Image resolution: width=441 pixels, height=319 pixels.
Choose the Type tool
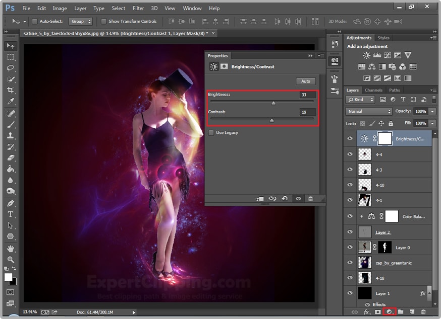11,214
